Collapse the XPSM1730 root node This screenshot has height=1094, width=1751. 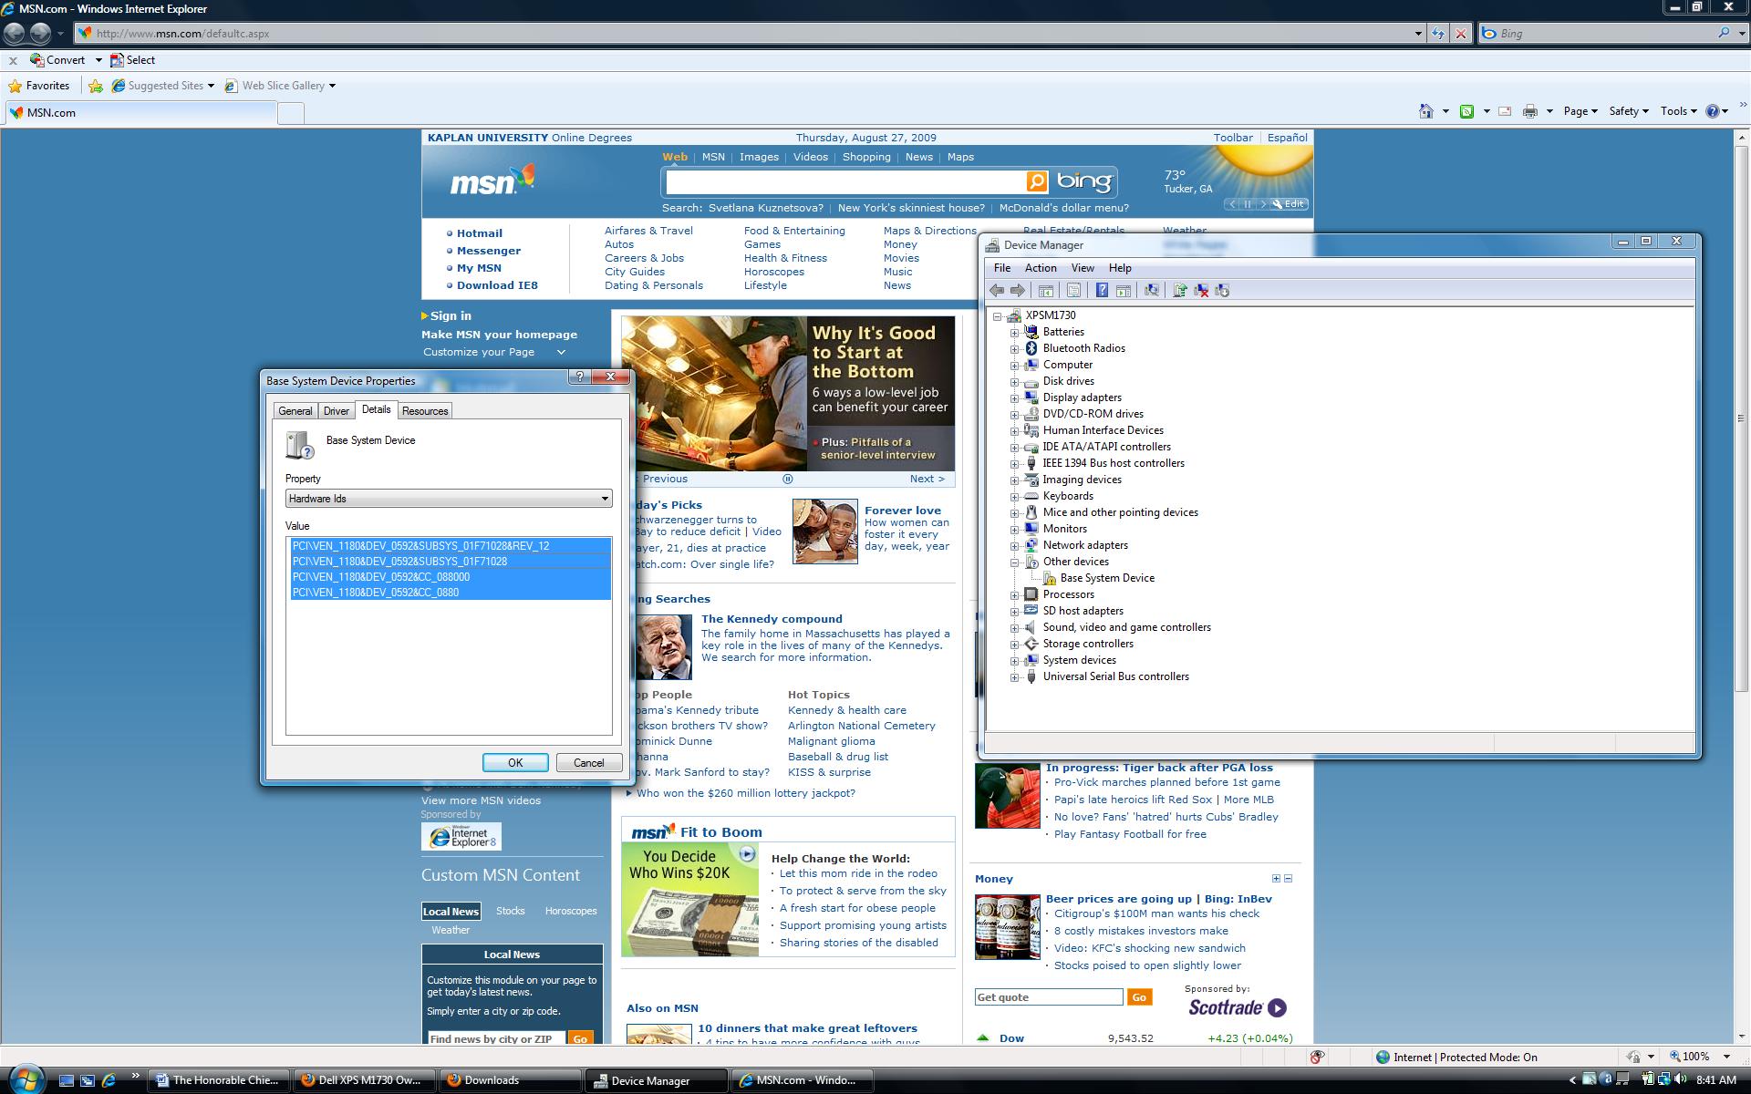997,316
